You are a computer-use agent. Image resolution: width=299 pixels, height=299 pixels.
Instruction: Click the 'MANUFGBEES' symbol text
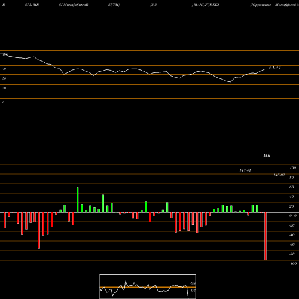click(206, 5)
